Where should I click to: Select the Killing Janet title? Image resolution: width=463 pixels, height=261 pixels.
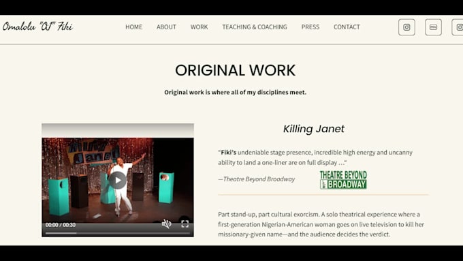point(314,129)
